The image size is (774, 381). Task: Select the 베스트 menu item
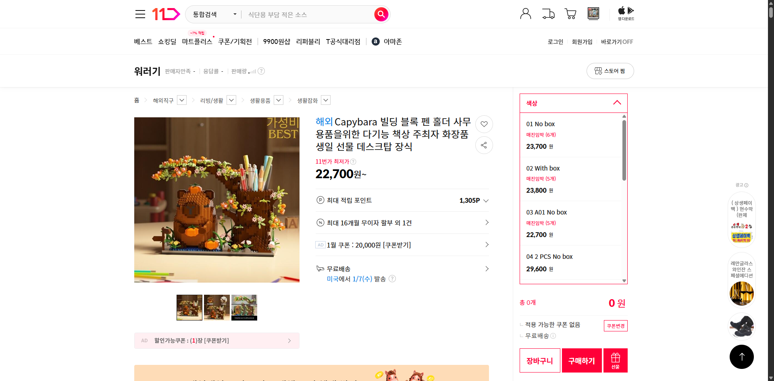point(143,41)
